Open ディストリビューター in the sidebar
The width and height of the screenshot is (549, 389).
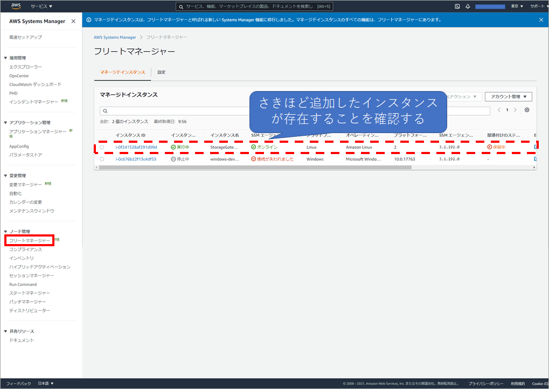pos(30,310)
